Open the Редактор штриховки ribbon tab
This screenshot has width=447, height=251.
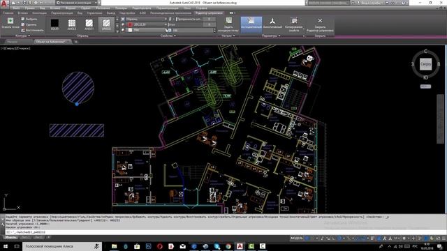pos(209,13)
